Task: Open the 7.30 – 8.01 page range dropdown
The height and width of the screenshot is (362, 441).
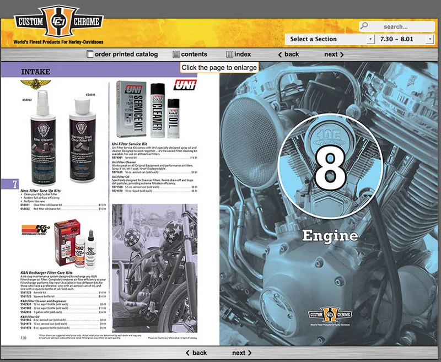Action: click(405, 39)
